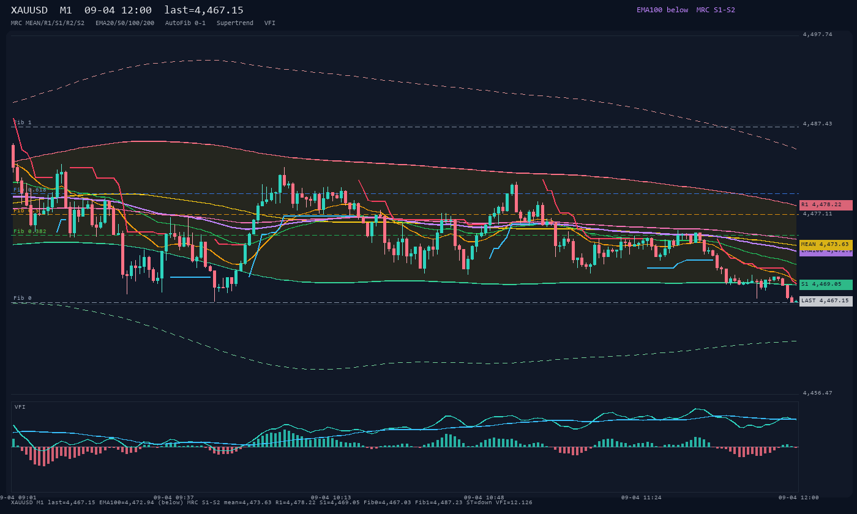The image size is (857, 514).
Task: Click 'mean=4,473.63' in the bottom status line
Action: pos(249,502)
